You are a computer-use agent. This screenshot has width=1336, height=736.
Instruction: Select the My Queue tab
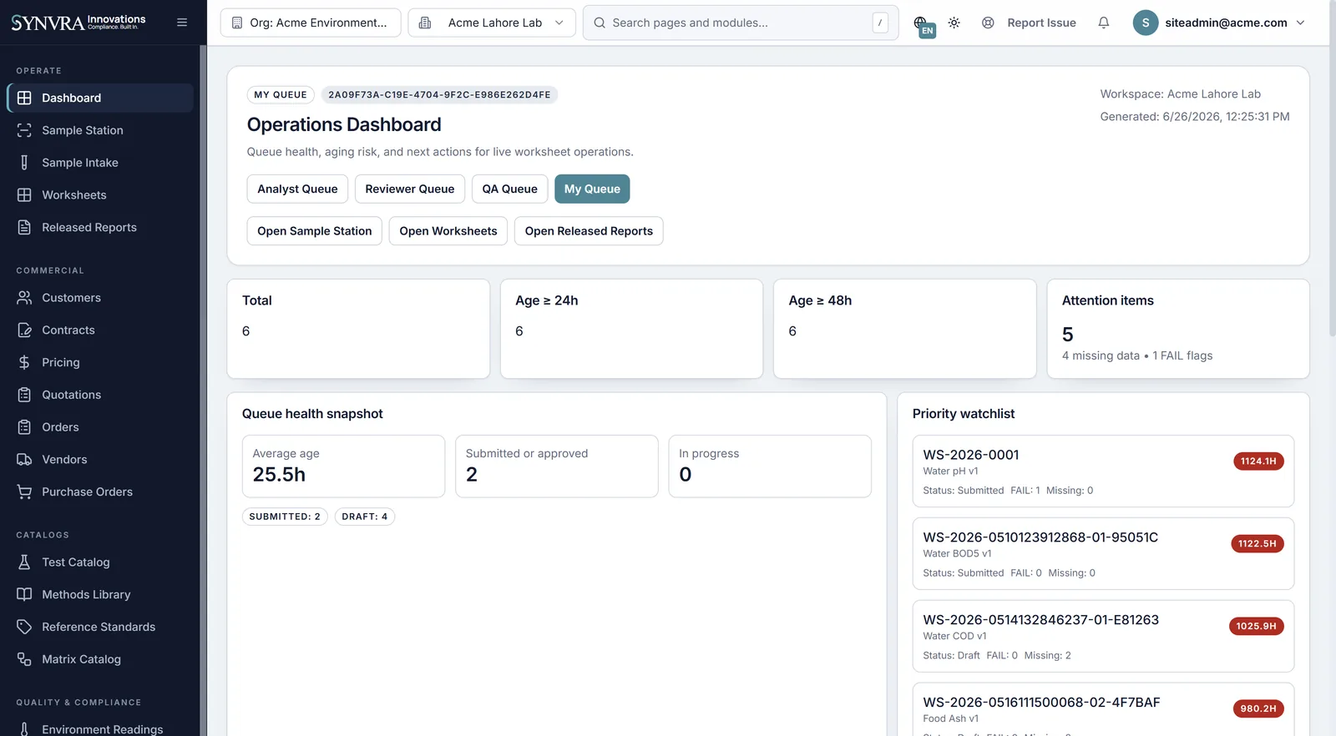coord(592,189)
